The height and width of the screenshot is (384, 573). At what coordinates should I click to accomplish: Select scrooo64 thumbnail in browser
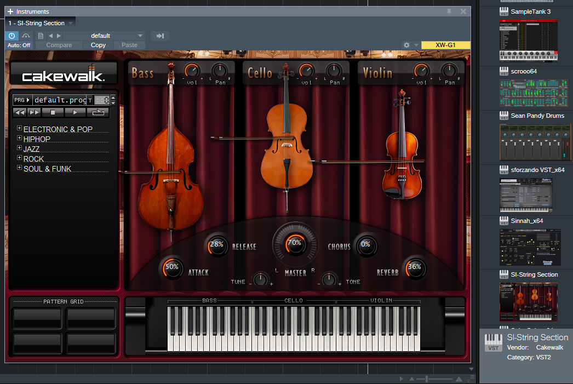[534, 93]
